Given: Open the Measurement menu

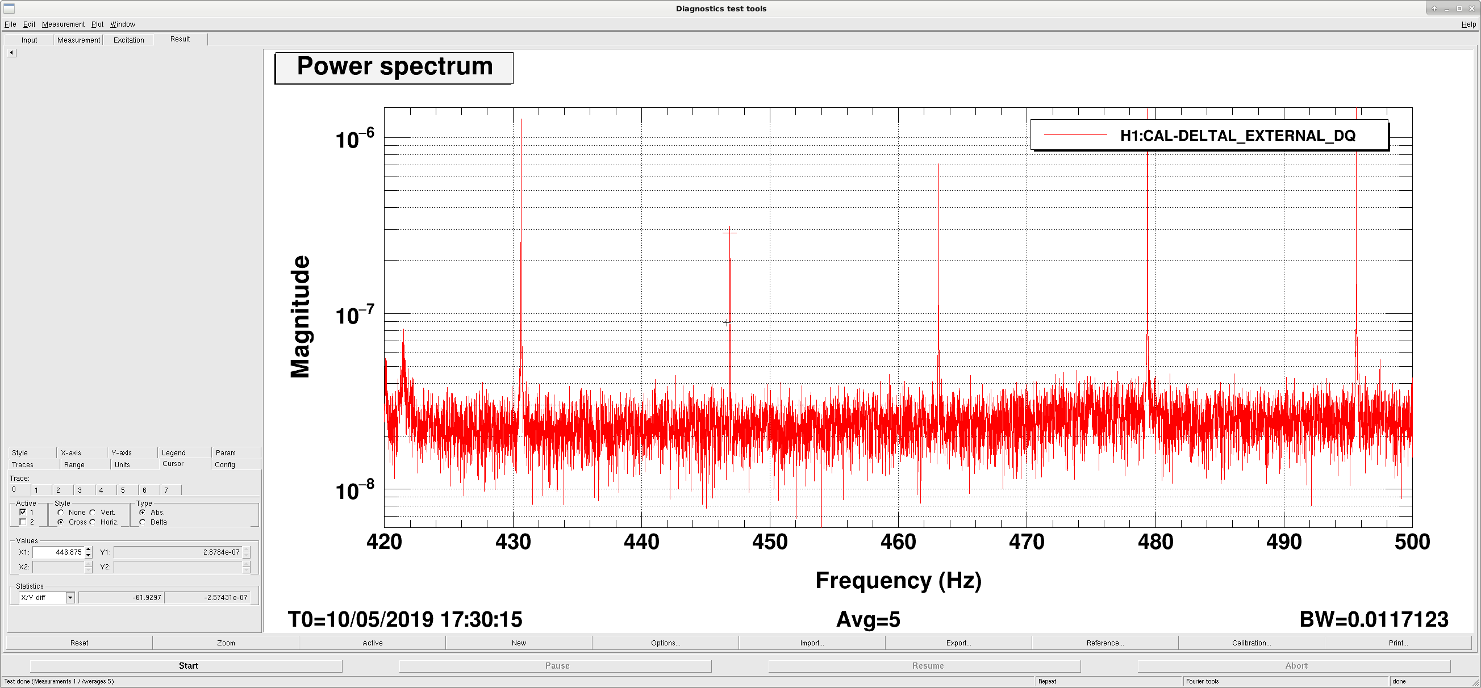Looking at the screenshot, I should (63, 24).
